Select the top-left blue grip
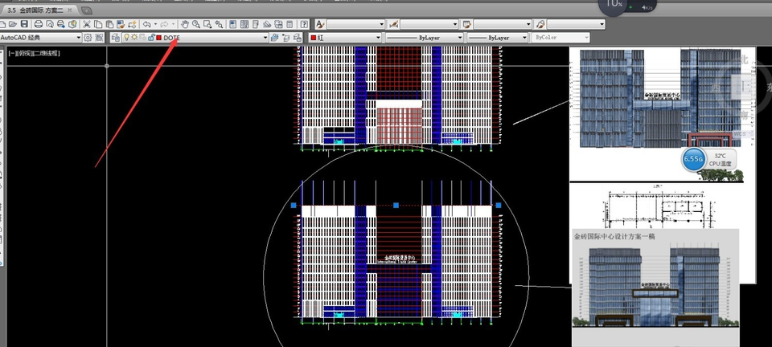The width and height of the screenshot is (772, 347). coord(294,205)
